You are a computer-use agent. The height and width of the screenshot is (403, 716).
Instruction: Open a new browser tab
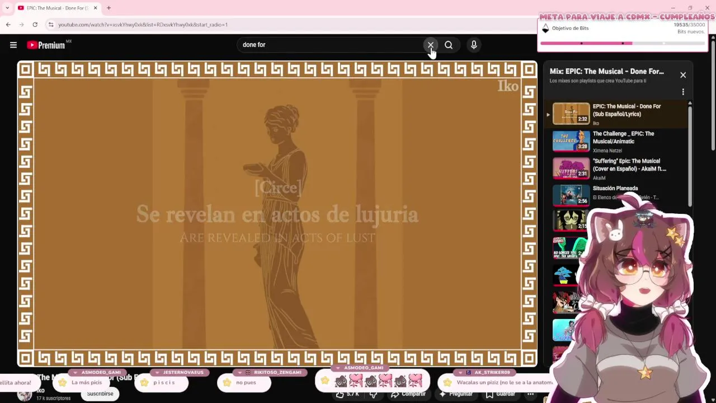coord(109,8)
